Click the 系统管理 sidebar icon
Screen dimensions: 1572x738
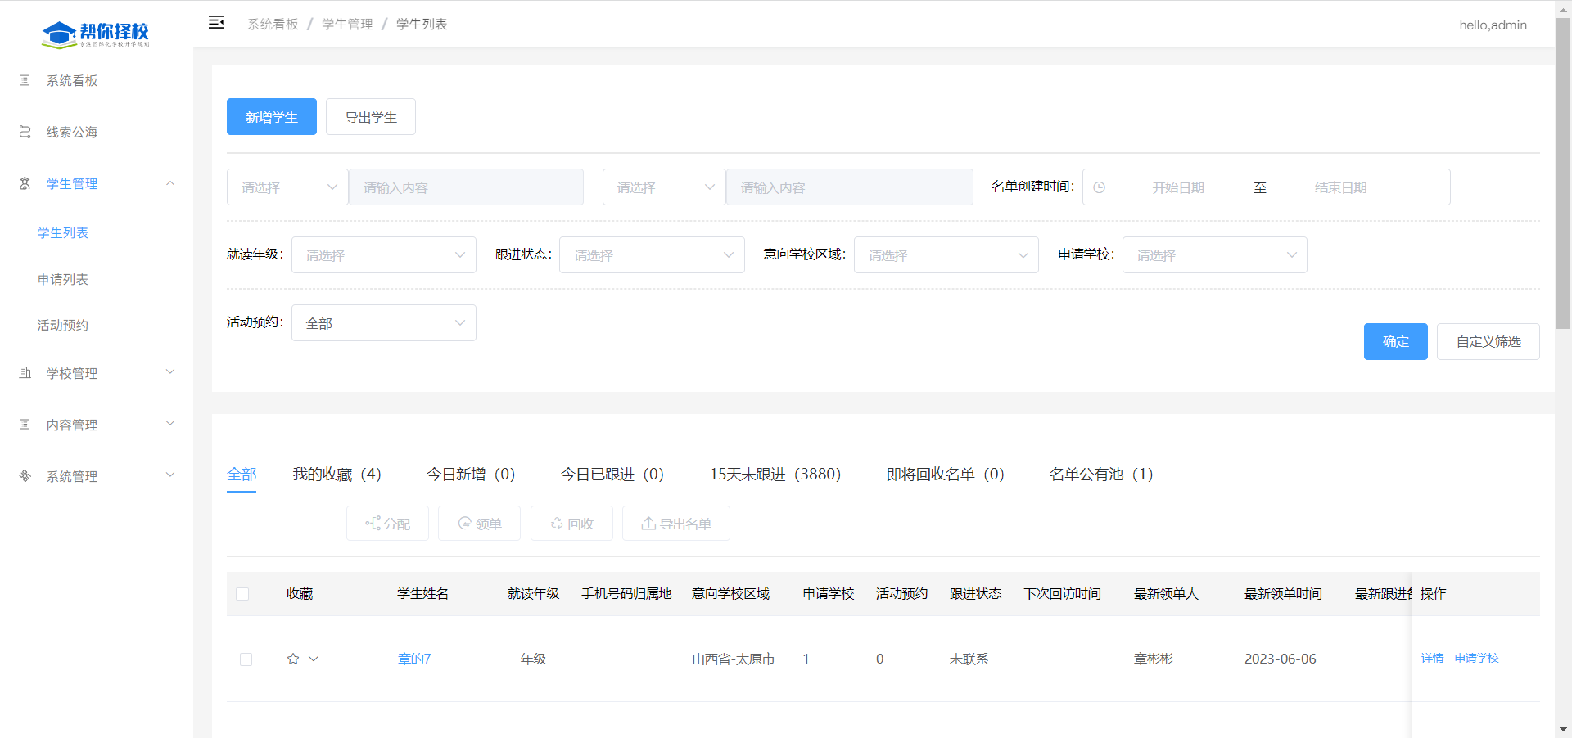point(25,476)
